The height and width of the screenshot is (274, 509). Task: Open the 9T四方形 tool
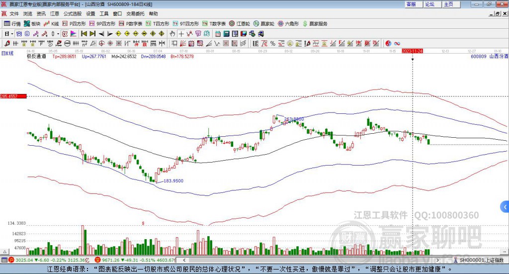coord(186,24)
